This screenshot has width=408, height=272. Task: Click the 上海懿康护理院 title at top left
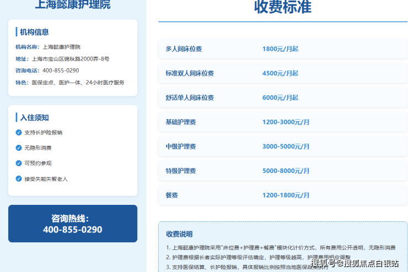click(73, 4)
